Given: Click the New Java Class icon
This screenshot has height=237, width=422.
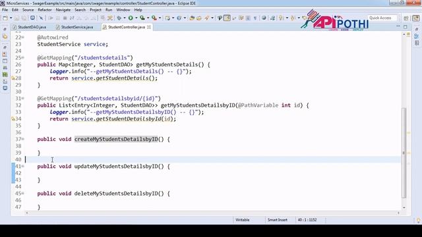Looking at the screenshot, I should tap(179, 18).
